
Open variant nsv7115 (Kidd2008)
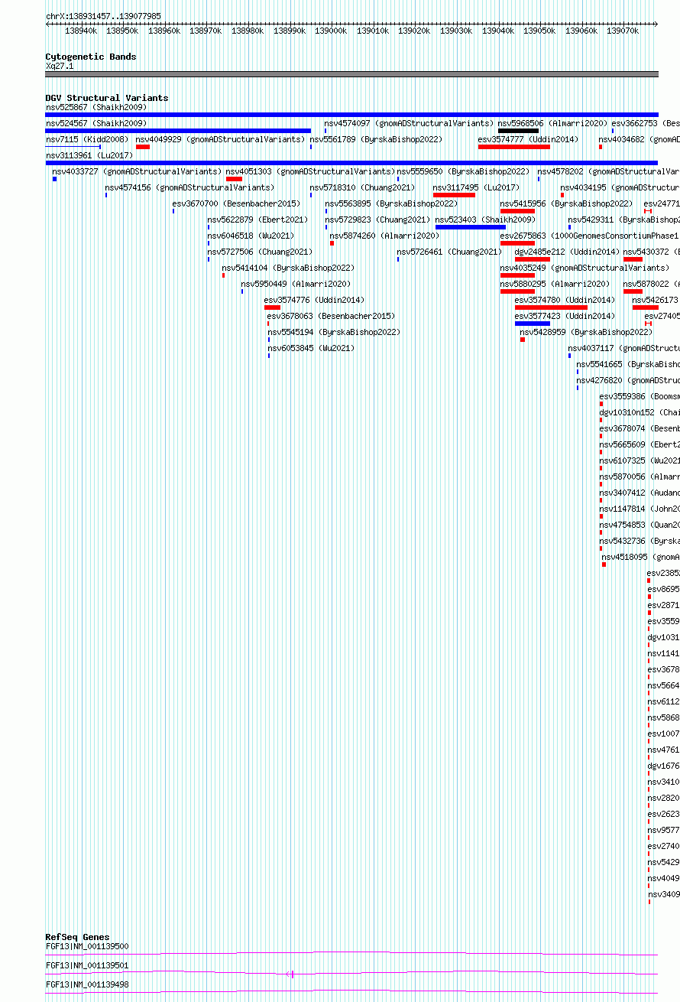(87, 139)
